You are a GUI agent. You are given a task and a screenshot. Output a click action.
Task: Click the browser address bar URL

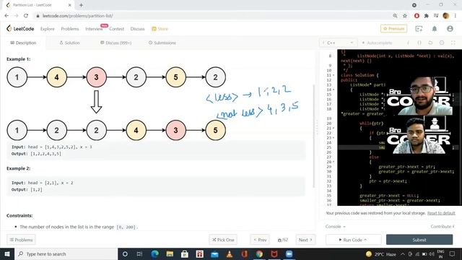tap(77, 16)
